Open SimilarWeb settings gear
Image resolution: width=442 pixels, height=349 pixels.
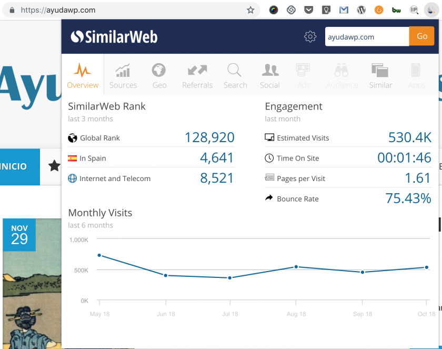tap(310, 36)
